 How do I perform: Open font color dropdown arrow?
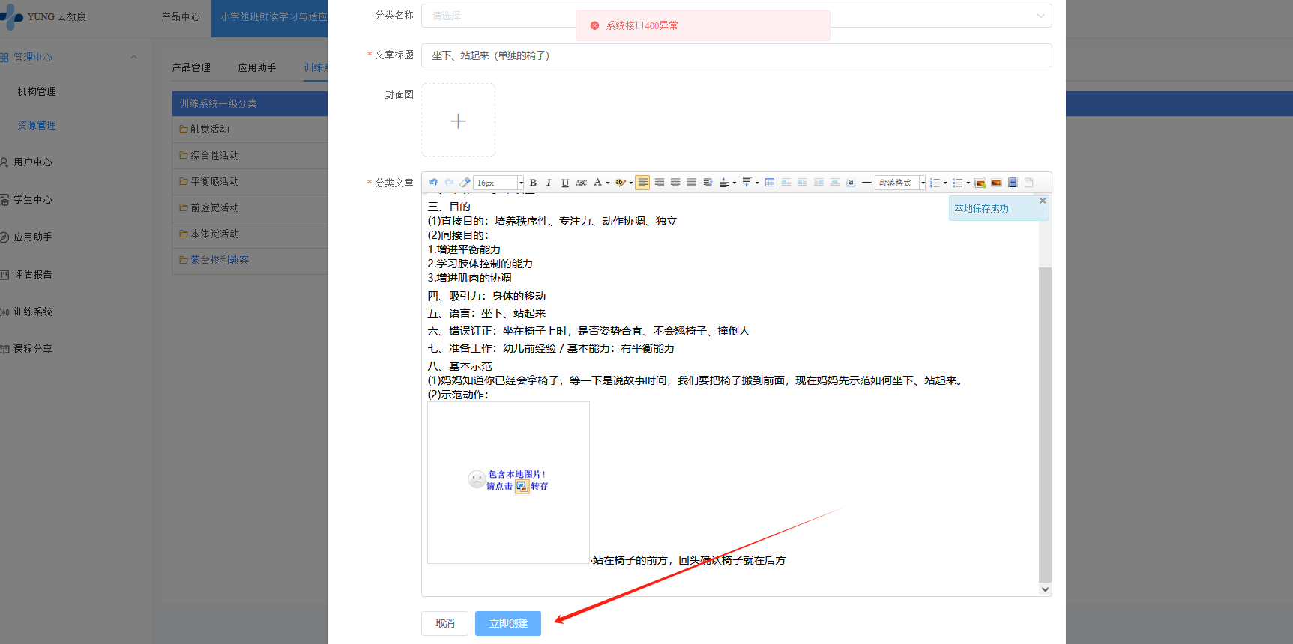coord(608,183)
